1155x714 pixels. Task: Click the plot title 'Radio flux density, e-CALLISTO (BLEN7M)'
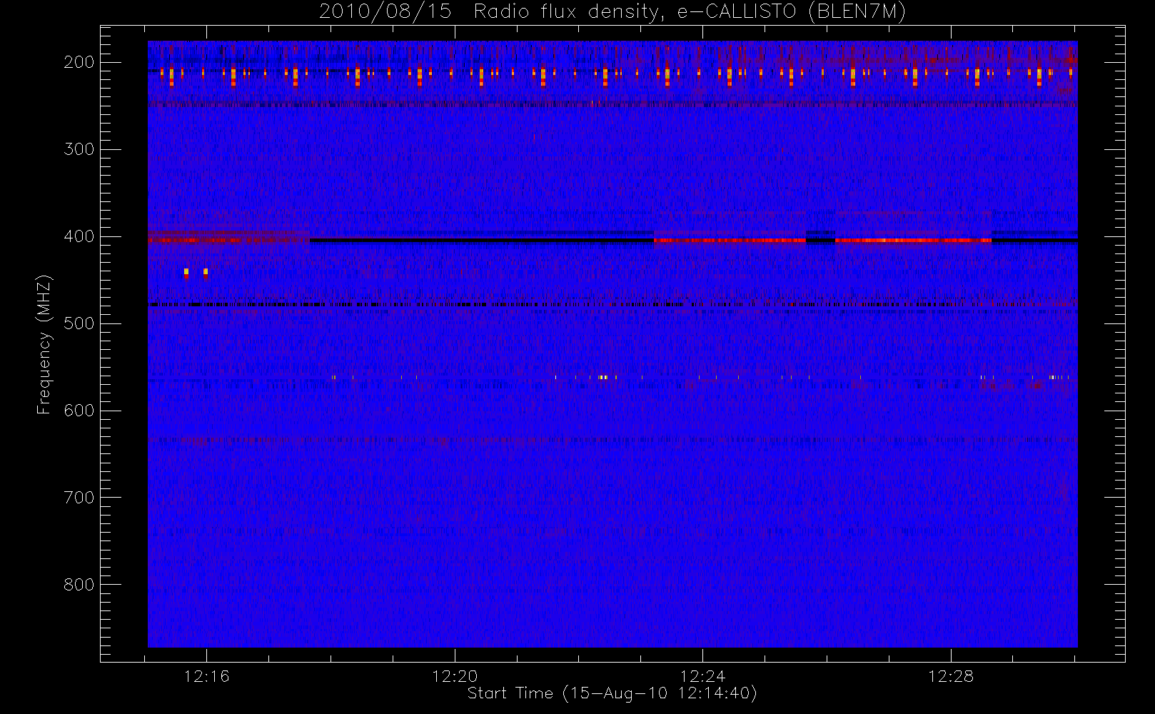690,12
